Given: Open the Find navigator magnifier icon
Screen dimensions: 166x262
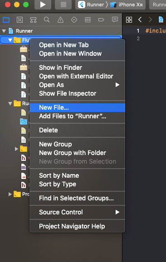Looking at the screenshot, I should tap(47, 20).
